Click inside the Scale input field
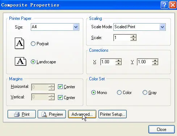 click(x=122, y=38)
